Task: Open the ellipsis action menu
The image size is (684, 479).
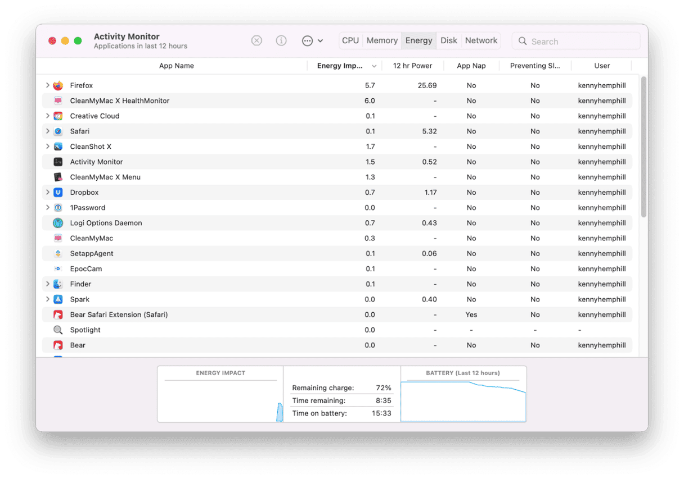Action: [x=312, y=40]
